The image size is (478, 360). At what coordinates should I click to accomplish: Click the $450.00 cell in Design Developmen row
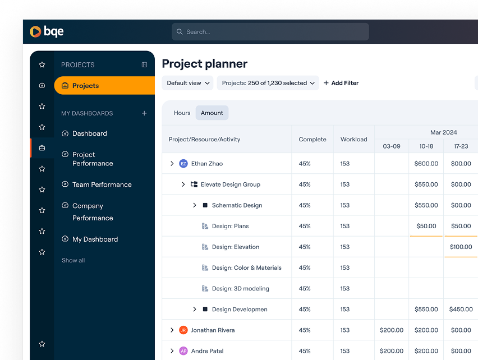pos(461,309)
